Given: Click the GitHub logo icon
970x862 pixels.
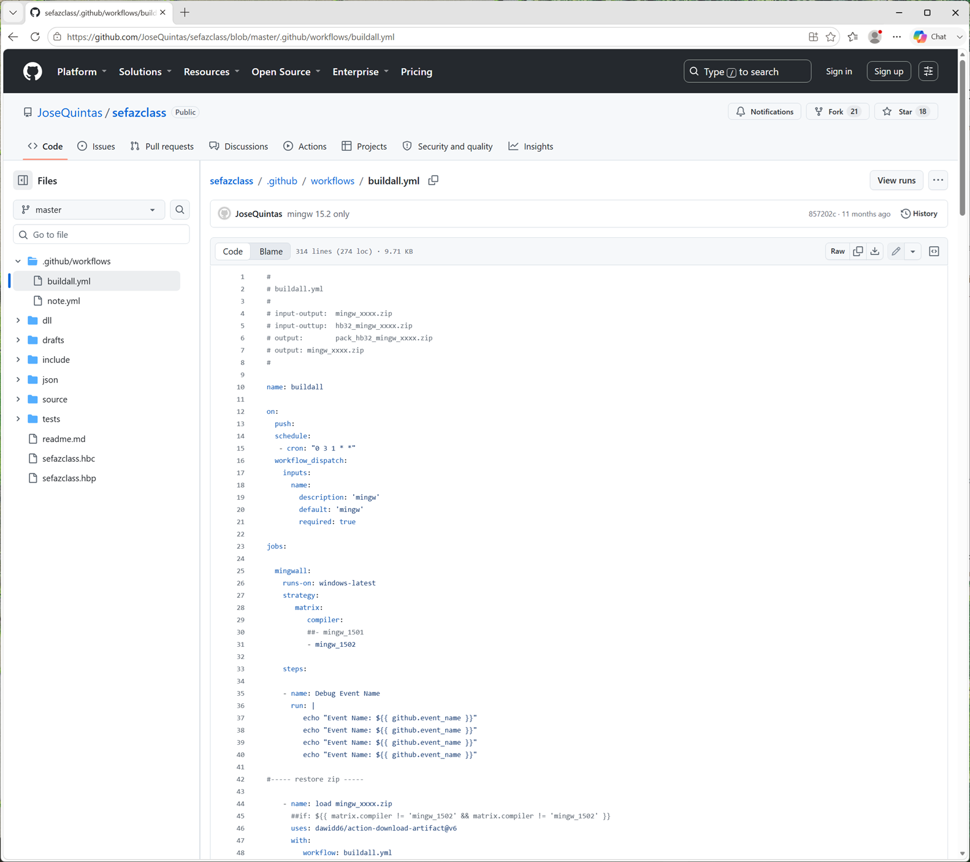Looking at the screenshot, I should (32, 72).
